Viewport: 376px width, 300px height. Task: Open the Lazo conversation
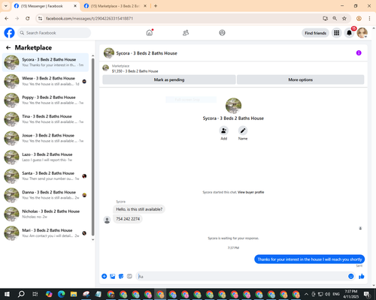tap(45, 157)
